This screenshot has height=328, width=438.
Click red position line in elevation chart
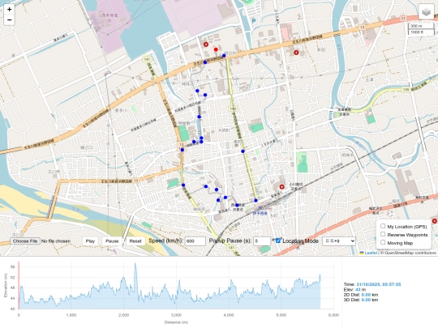19,285
